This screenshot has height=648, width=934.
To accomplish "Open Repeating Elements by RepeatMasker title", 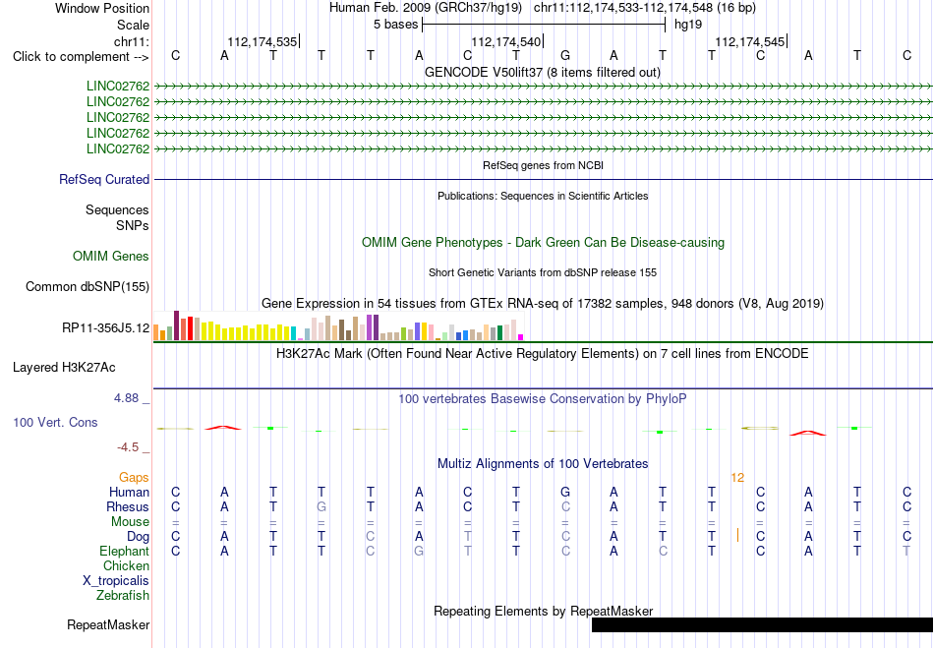I will point(543,611).
